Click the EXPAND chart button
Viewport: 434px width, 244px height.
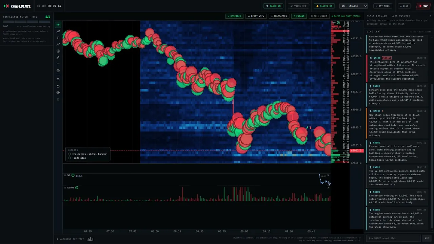[x=299, y=16]
